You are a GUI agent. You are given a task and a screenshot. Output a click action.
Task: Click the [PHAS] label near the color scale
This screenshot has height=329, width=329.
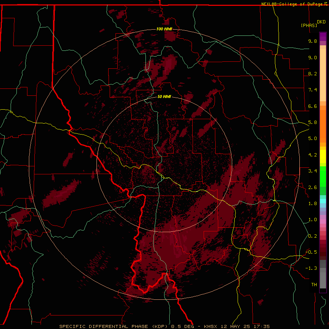pyautogui.click(x=309, y=26)
